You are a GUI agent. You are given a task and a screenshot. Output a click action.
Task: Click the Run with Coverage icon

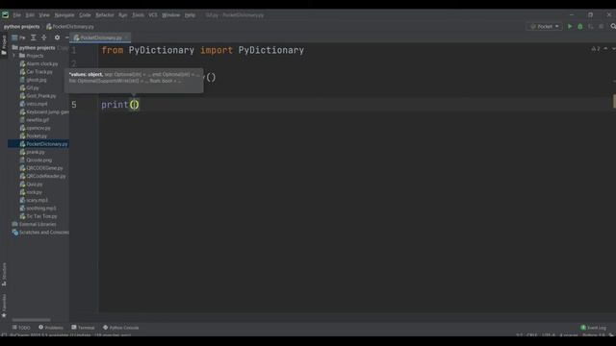click(x=590, y=26)
